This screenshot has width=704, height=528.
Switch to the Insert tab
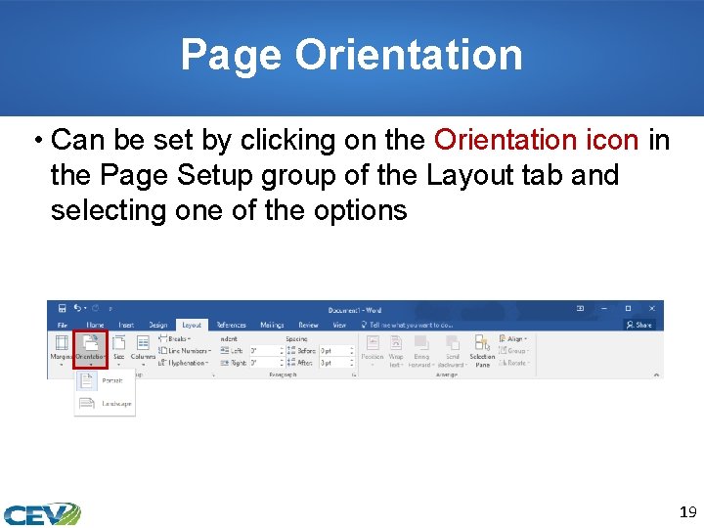pyautogui.click(x=126, y=325)
